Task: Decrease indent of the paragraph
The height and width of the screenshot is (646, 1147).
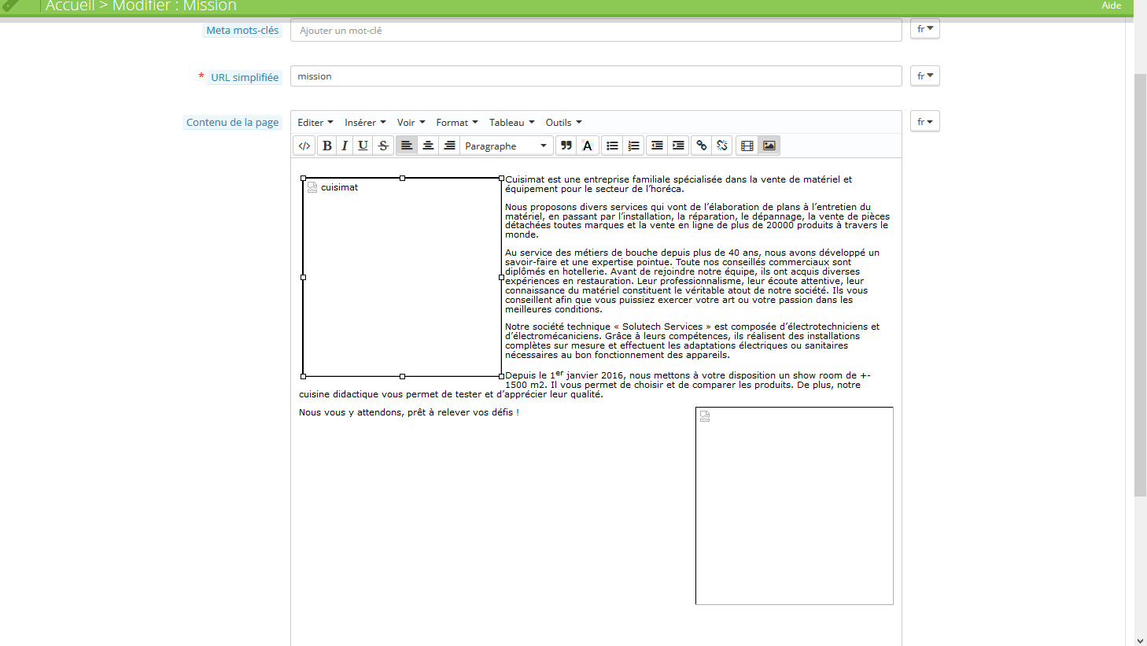Action: click(657, 146)
